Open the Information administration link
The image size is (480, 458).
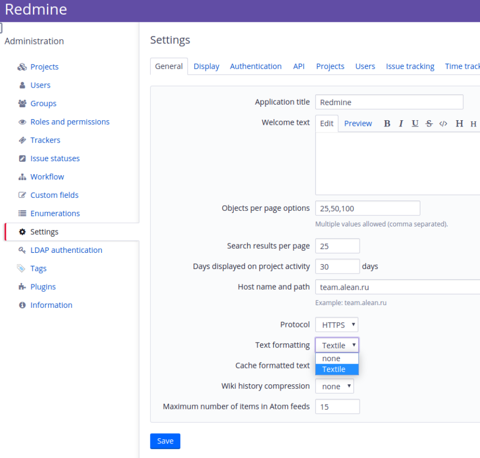(x=51, y=305)
